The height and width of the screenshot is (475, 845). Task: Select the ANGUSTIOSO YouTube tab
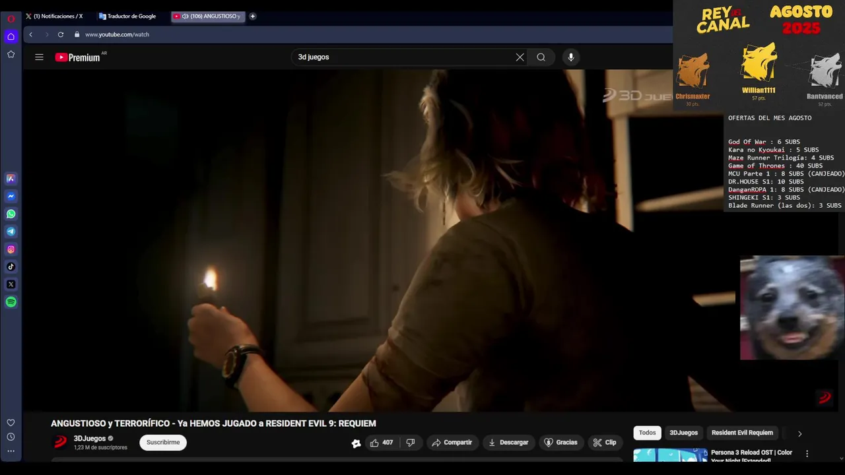coord(208,16)
